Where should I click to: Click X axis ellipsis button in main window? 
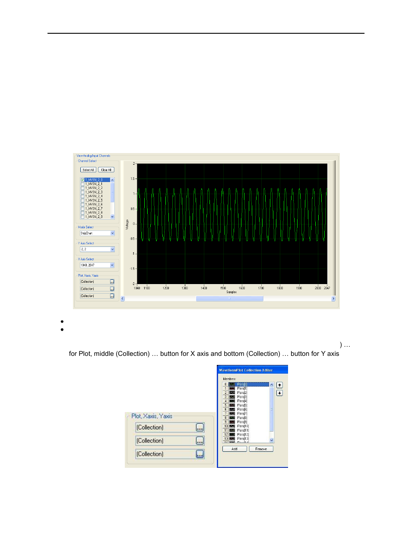pyautogui.click(x=112, y=289)
